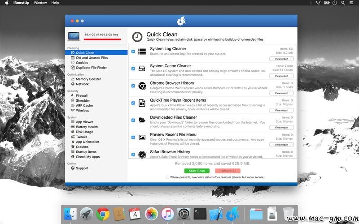Open the Trash in the Dock

(288, 214)
